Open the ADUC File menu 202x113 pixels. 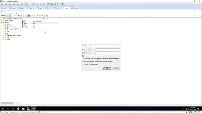tap(2, 13)
